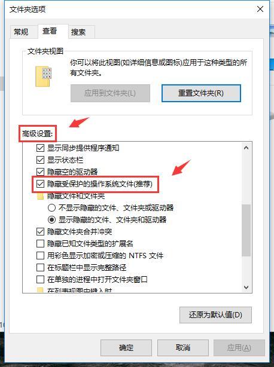This screenshot has width=274, height=367.
Task: Click the 取消 button
Action: click(x=183, y=348)
